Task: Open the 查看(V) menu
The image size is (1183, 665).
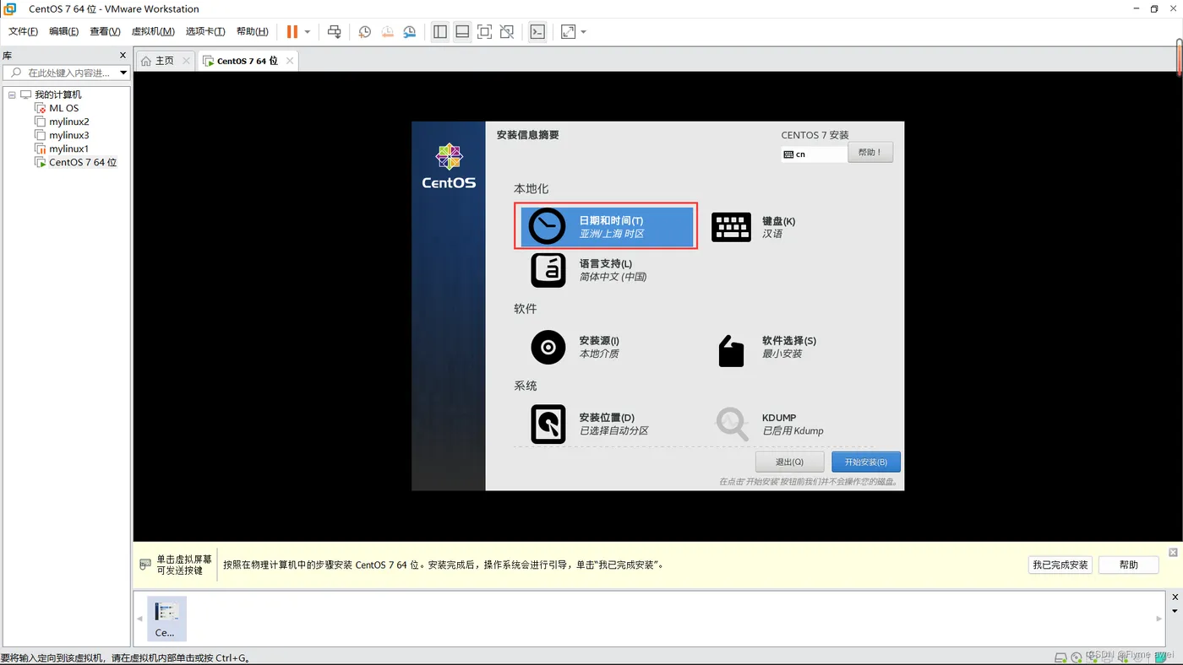Action: pyautogui.click(x=105, y=31)
